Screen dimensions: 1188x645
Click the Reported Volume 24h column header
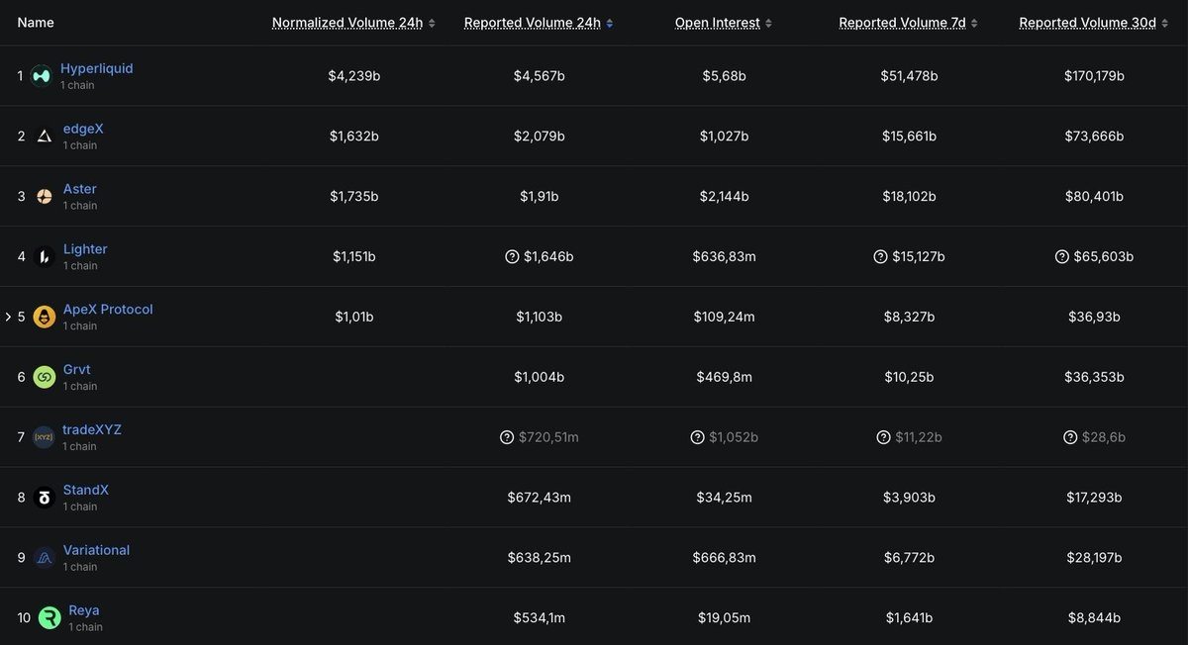point(533,23)
